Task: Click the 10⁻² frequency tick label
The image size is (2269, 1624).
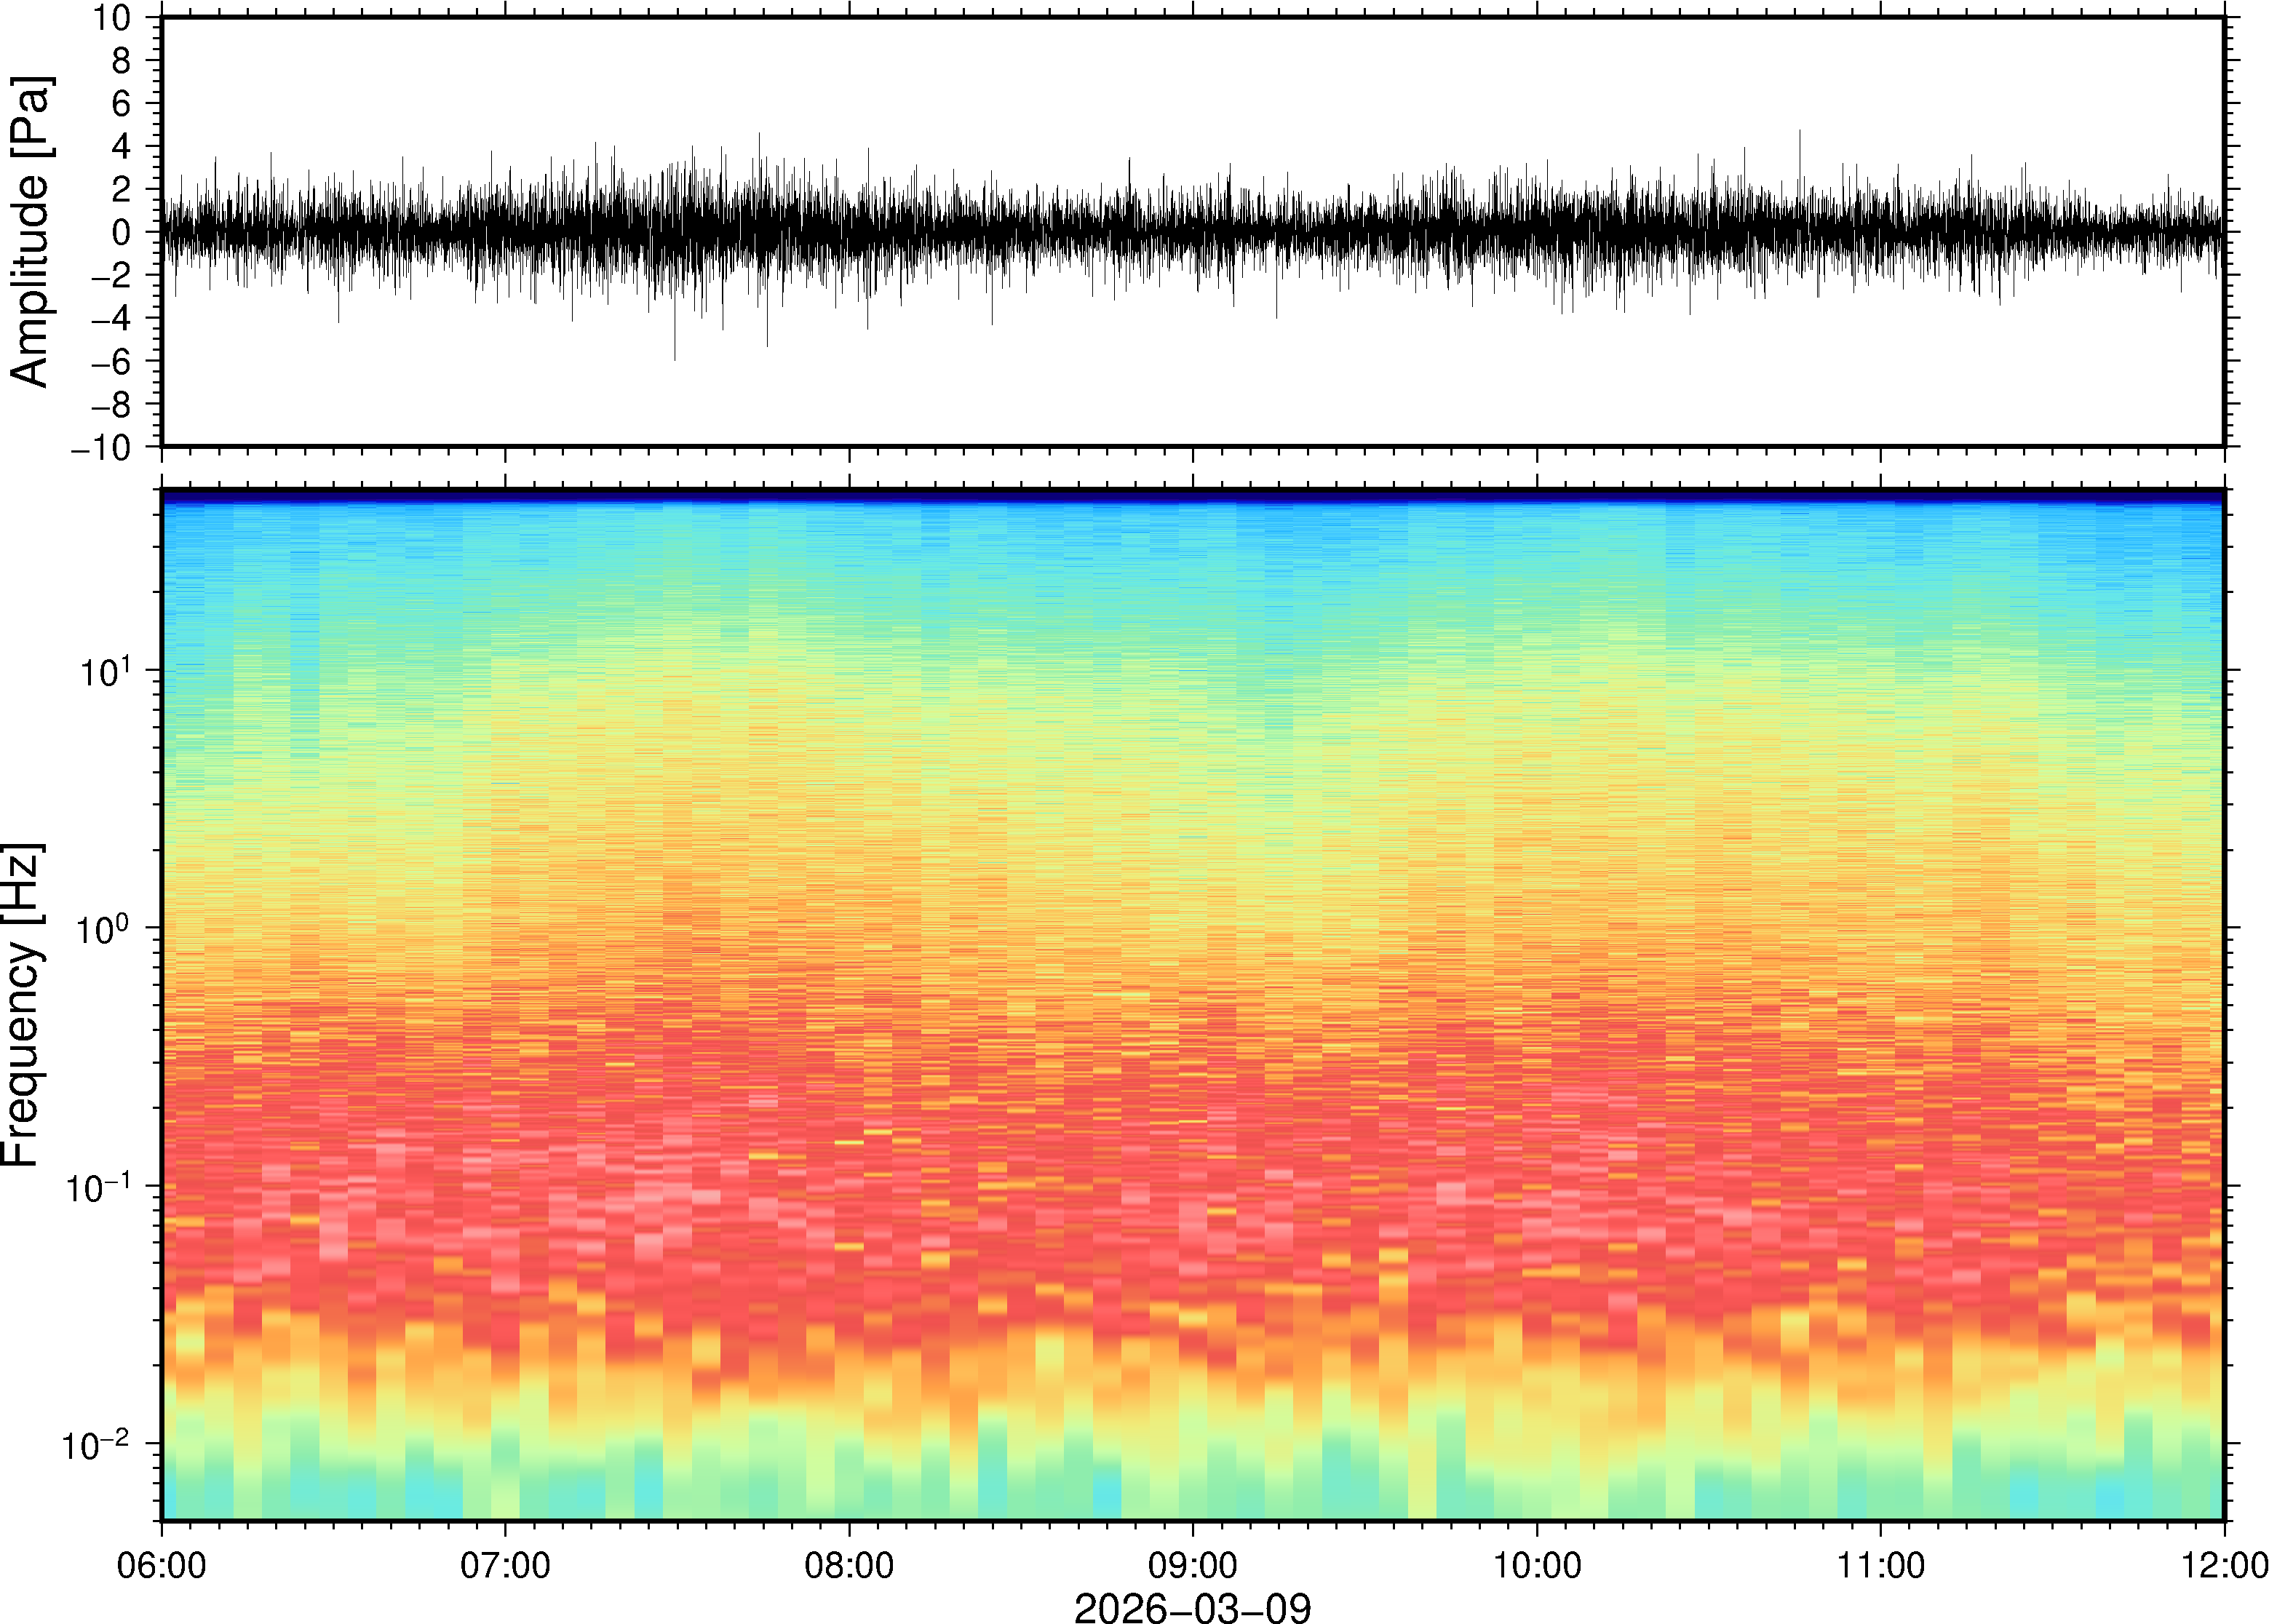Action: 96,1444
